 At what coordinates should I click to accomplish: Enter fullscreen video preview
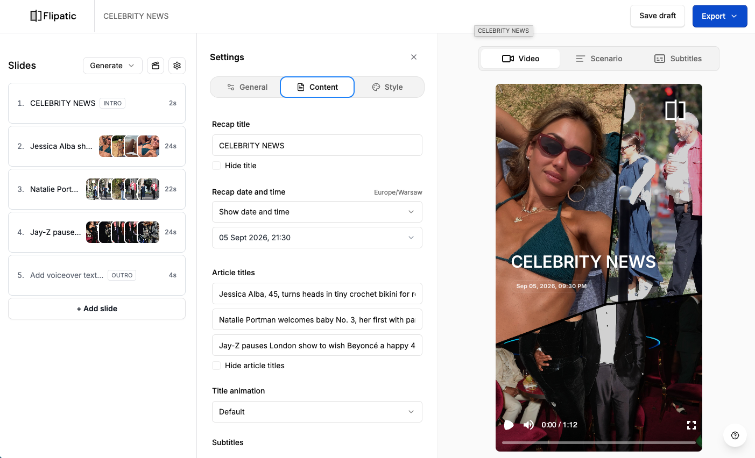692,425
